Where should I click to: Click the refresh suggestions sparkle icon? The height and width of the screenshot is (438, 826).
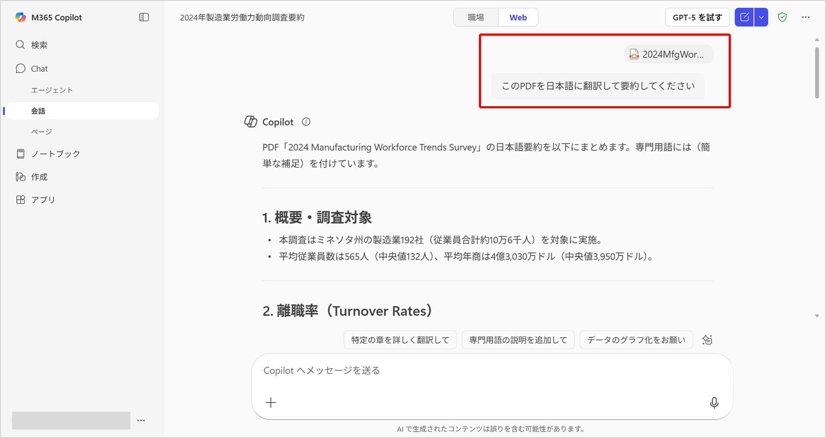click(x=707, y=340)
